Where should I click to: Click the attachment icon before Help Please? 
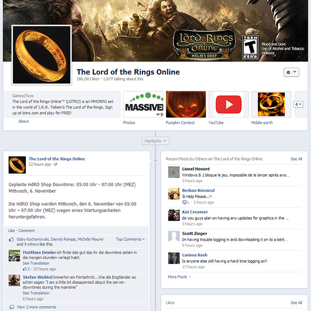(x=184, y=196)
